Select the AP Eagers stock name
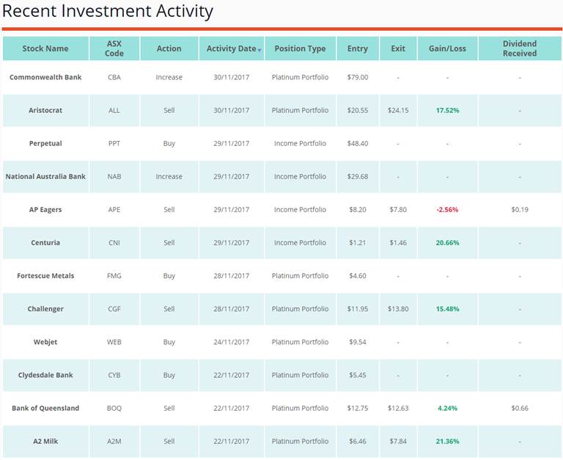The width and height of the screenshot is (563, 460). click(x=45, y=210)
